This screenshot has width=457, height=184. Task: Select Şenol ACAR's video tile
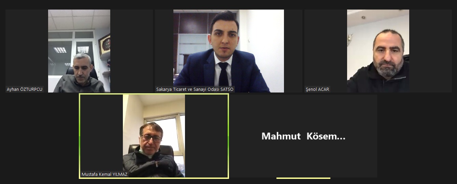point(378,51)
